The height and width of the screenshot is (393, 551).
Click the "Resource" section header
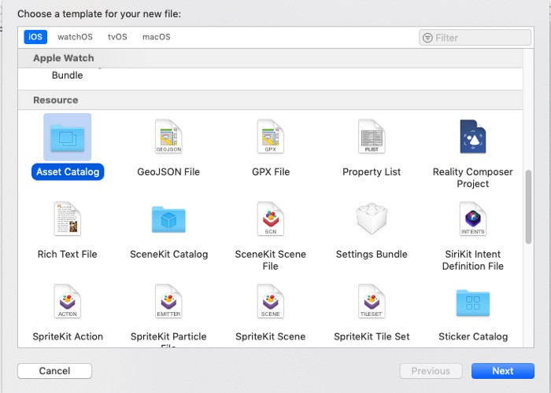click(56, 101)
